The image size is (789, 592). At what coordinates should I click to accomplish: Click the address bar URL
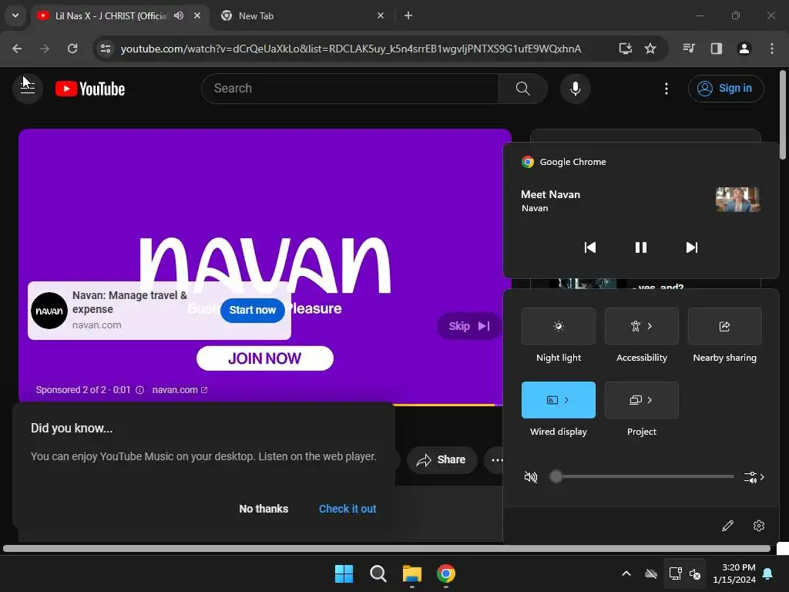point(351,49)
